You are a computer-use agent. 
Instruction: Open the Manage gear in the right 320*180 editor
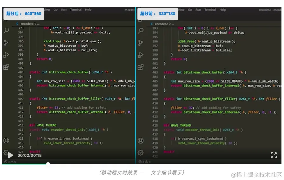coord(140,153)
